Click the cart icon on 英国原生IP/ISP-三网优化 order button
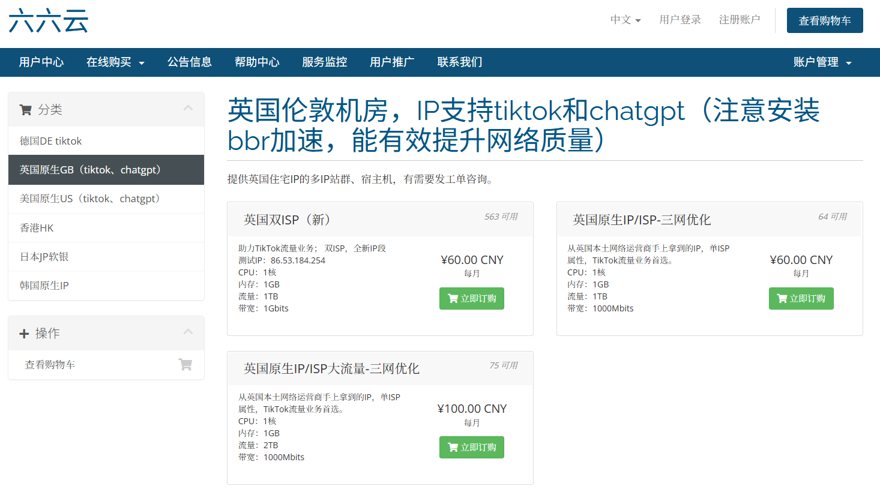 click(783, 298)
